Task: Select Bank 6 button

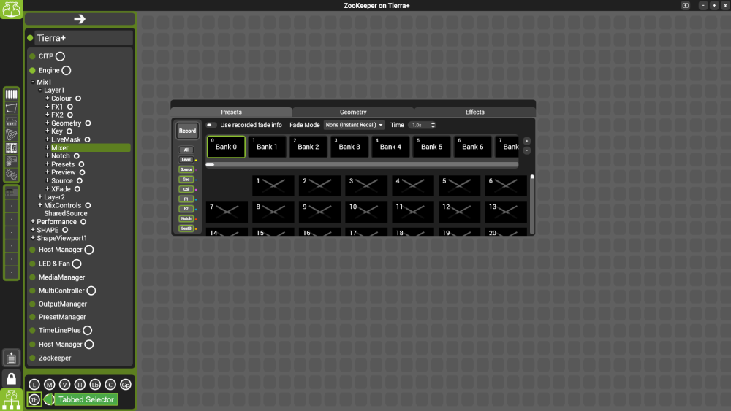Action: coord(473,147)
